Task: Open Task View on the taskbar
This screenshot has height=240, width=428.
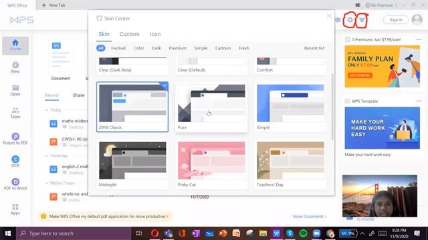Action: click(139, 233)
